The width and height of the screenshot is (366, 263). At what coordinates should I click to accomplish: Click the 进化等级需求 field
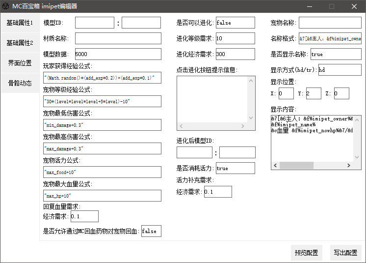[x=235, y=38]
